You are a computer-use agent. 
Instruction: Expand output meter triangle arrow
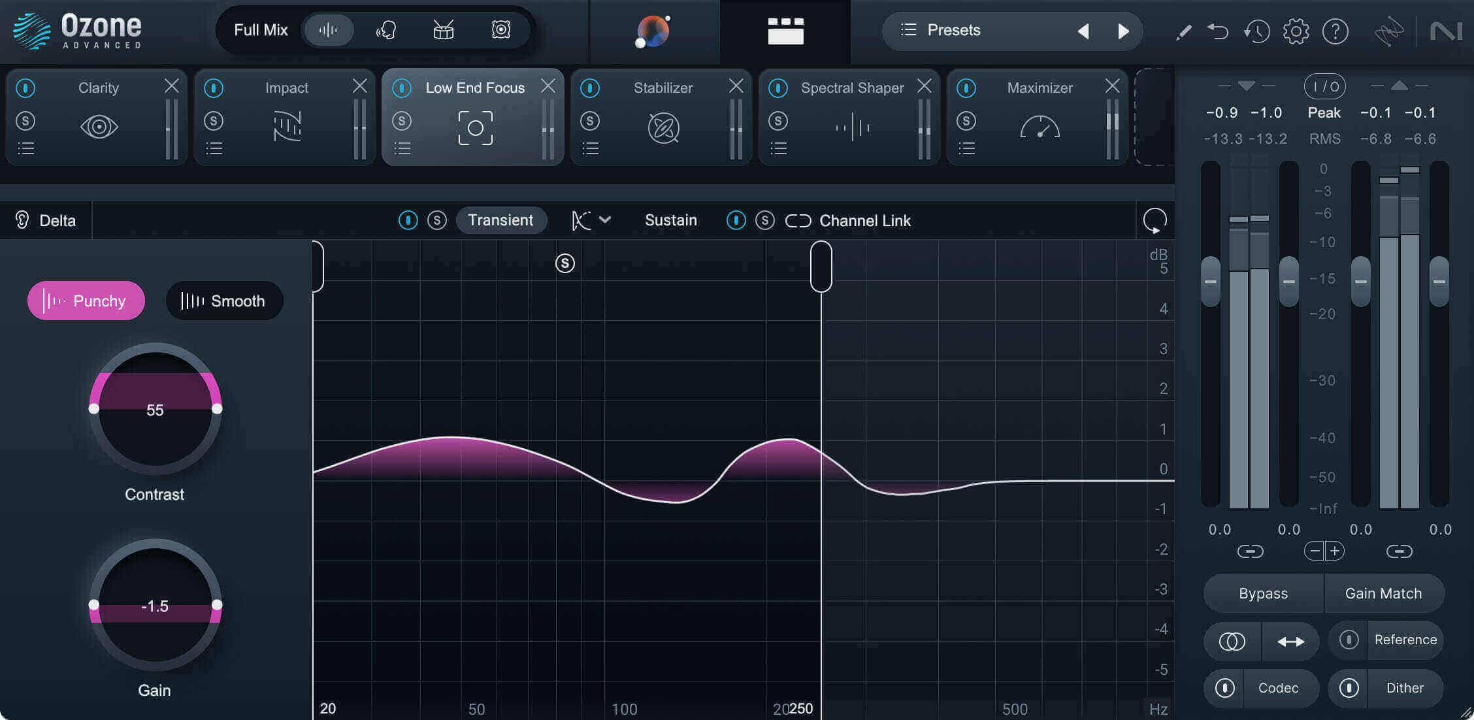coord(1399,86)
